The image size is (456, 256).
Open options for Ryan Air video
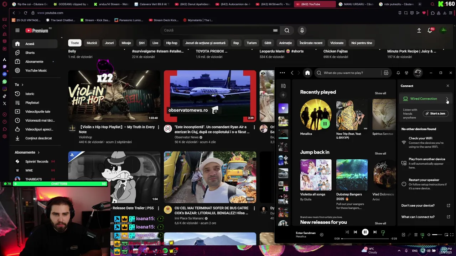point(254,127)
